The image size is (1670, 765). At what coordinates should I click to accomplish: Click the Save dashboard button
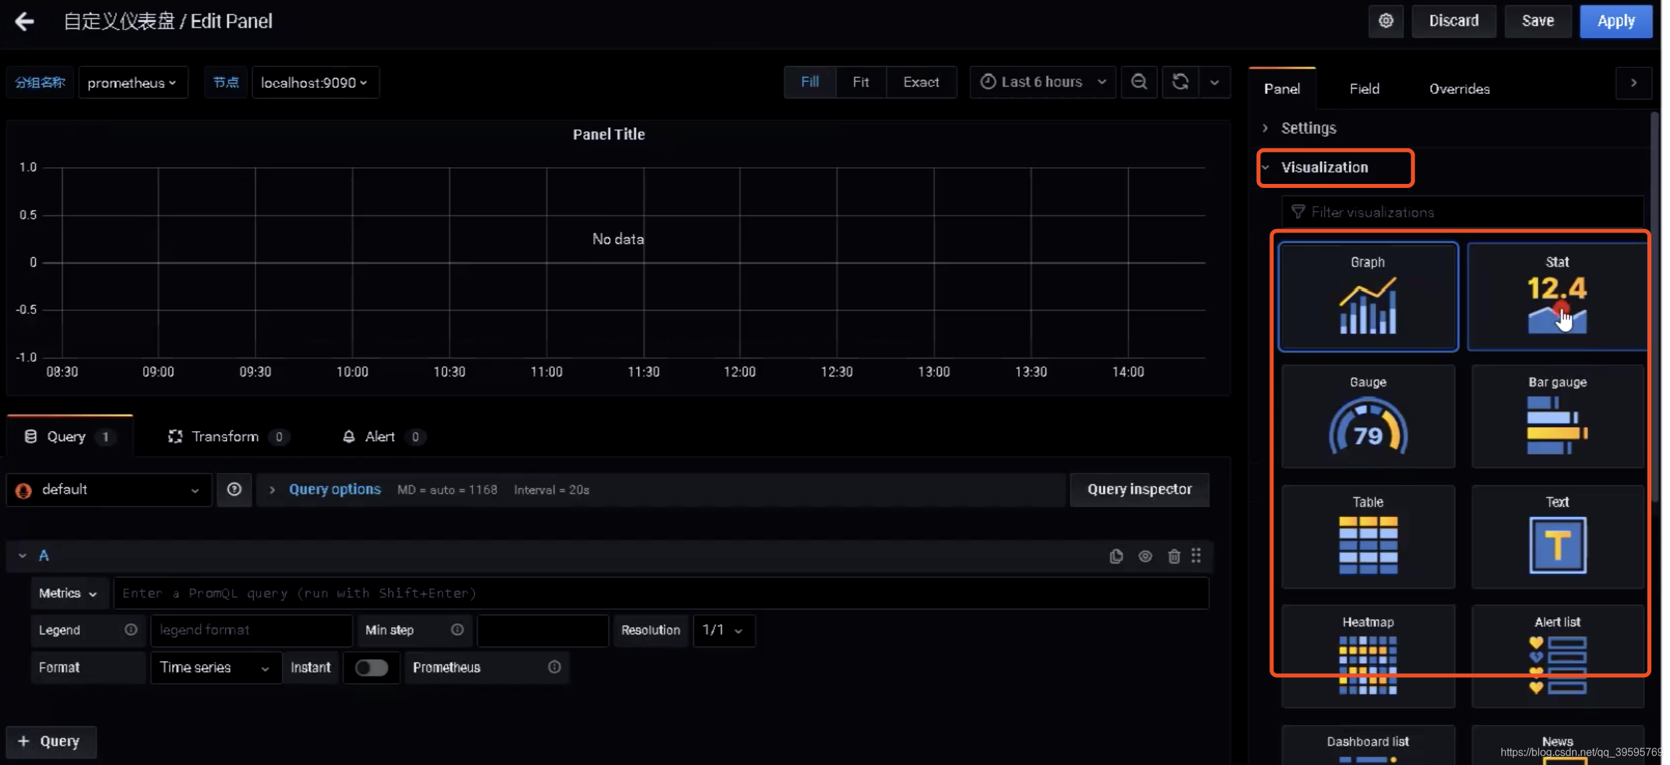tap(1538, 19)
